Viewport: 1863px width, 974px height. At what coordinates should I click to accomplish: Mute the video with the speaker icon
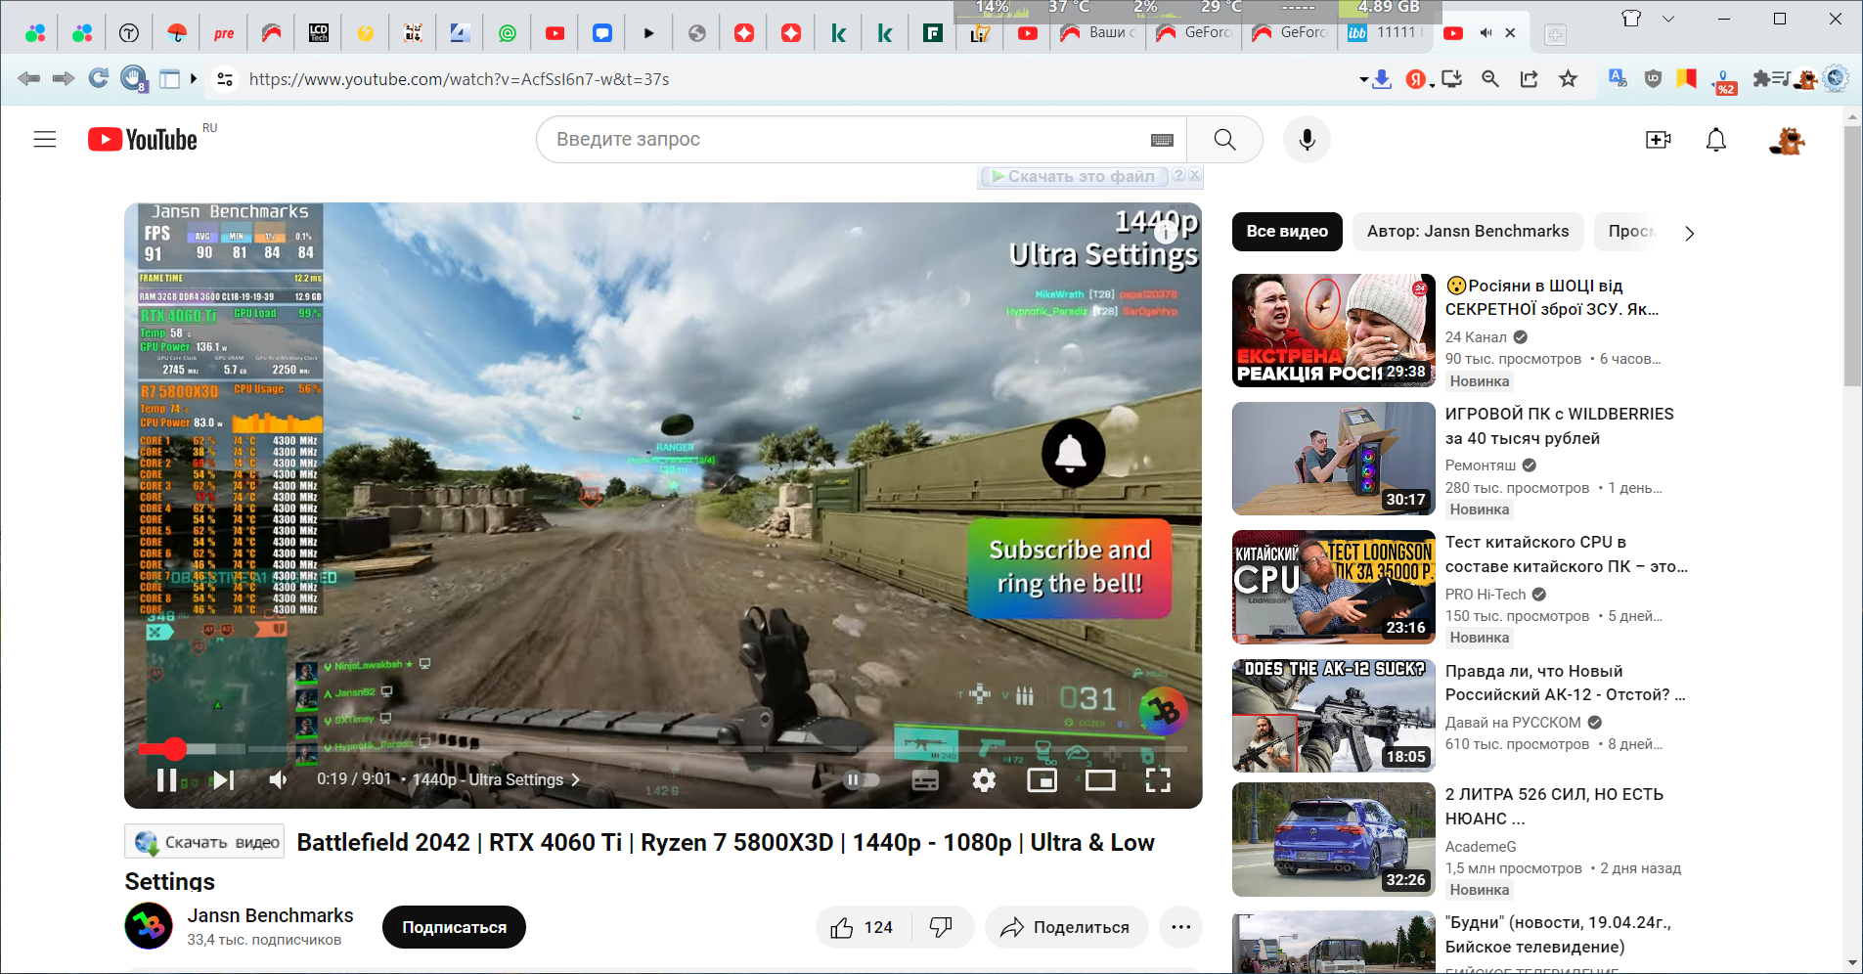tap(279, 779)
